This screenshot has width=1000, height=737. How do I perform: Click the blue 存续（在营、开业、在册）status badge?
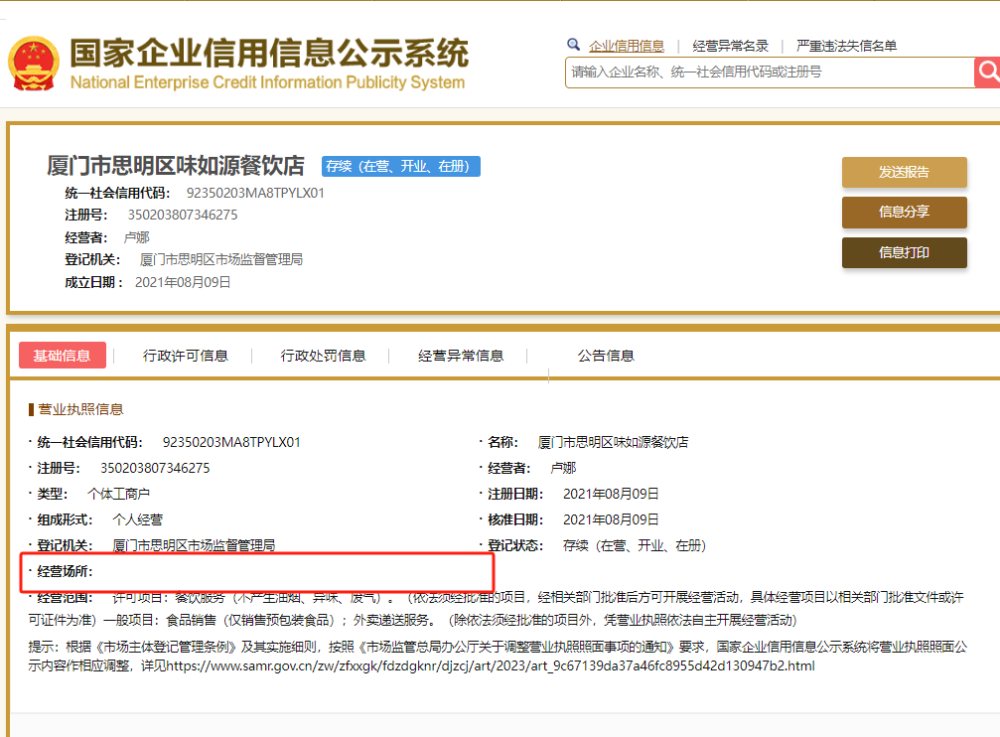[x=400, y=167]
